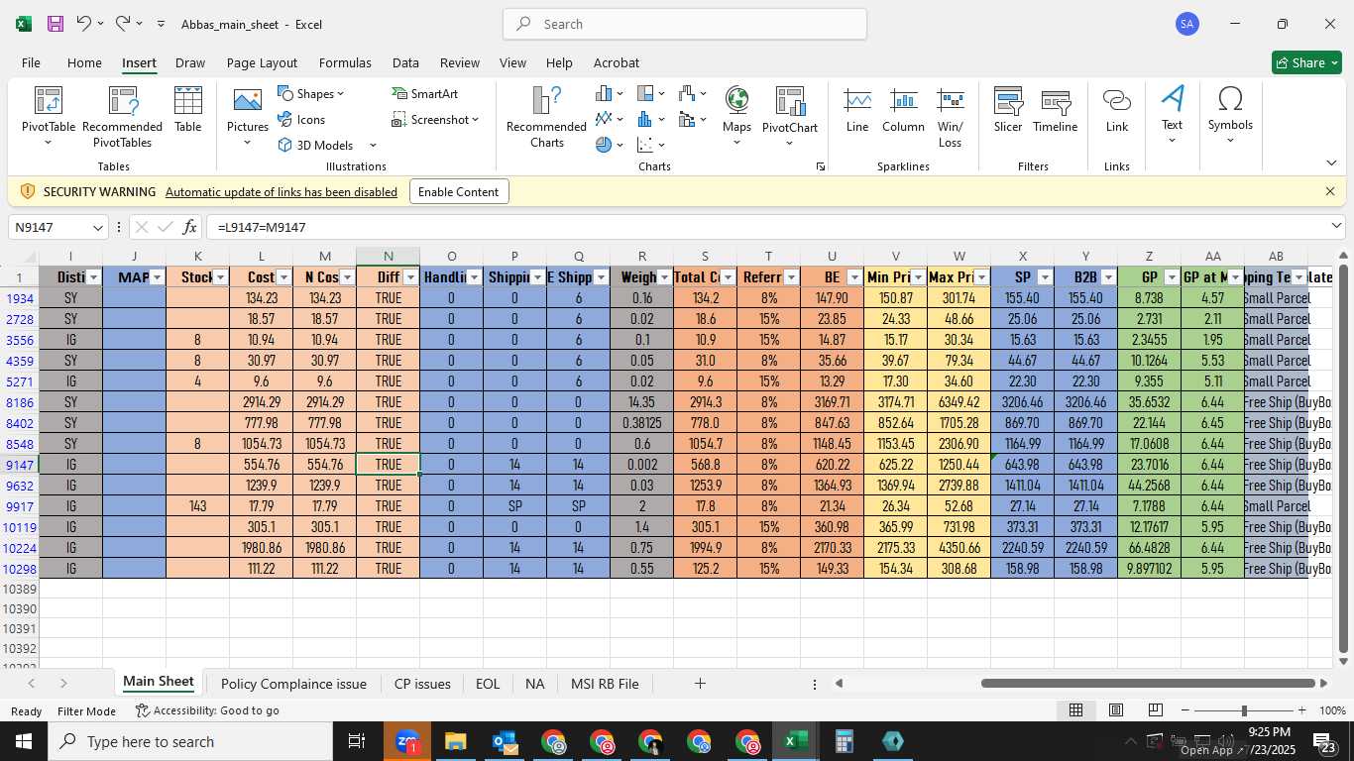Open the Maps chart option
The width and height of the screenshot is (1354, 761).
(x=736, y=116)
